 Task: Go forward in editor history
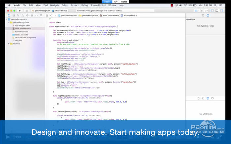pyautogui.click(x=55, y=15)
